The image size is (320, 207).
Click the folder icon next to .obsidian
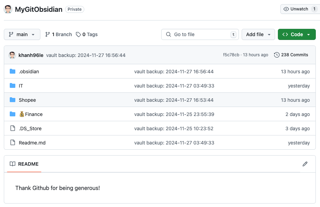tap(13, 71)
